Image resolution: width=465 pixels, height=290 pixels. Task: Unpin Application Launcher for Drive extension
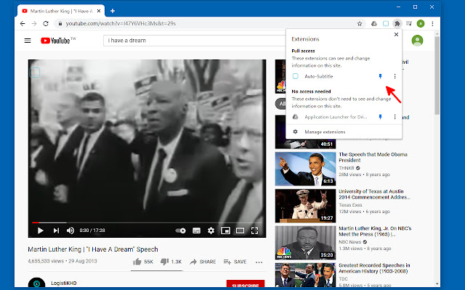click(380, 117)
